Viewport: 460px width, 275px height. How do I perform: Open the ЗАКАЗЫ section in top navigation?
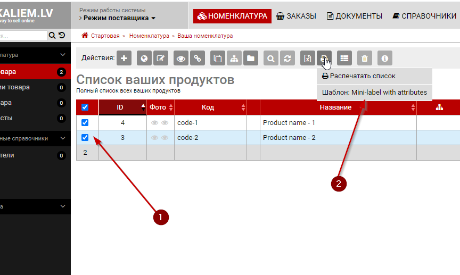pos(296,16)
